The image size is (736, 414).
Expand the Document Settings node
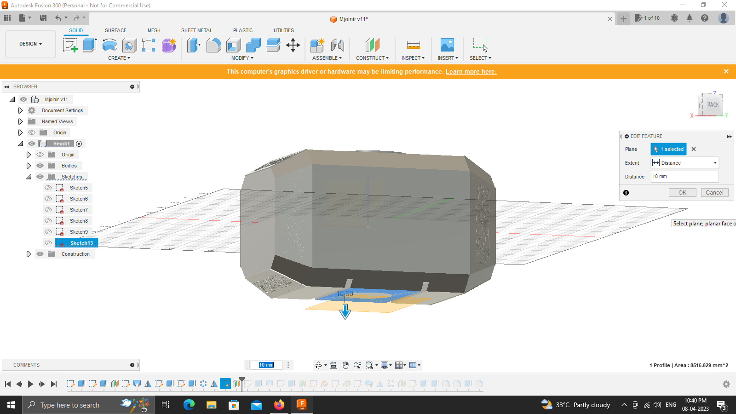click(x=20, y=110)
